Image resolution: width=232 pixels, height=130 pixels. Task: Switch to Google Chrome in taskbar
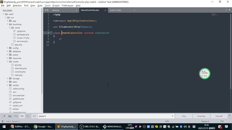[x=43, y=127]
